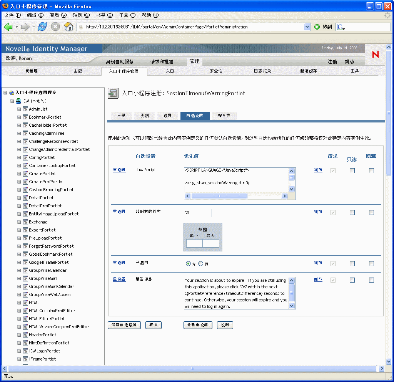Switch to the 类别 tab
394x382 pixels.
click(145, 116)
